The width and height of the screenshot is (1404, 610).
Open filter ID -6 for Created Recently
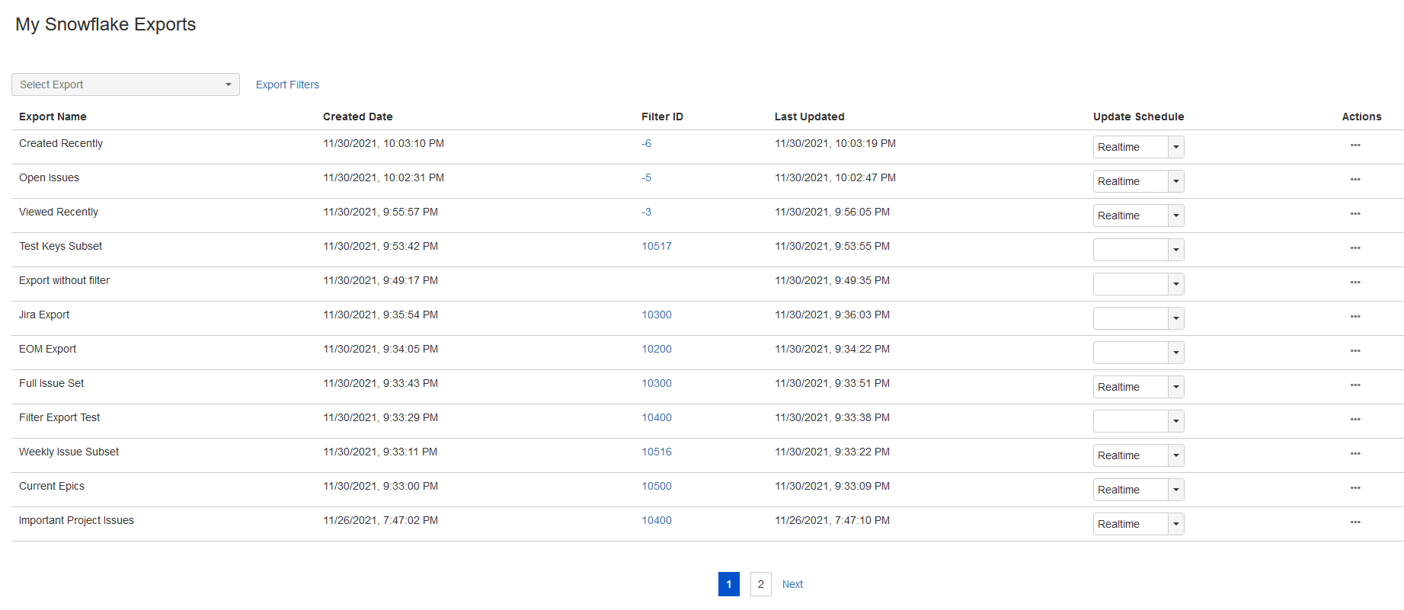646,143
